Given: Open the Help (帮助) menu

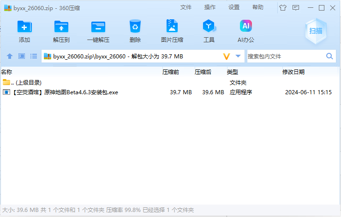Looking at the screenshot, I should (257, 7).
